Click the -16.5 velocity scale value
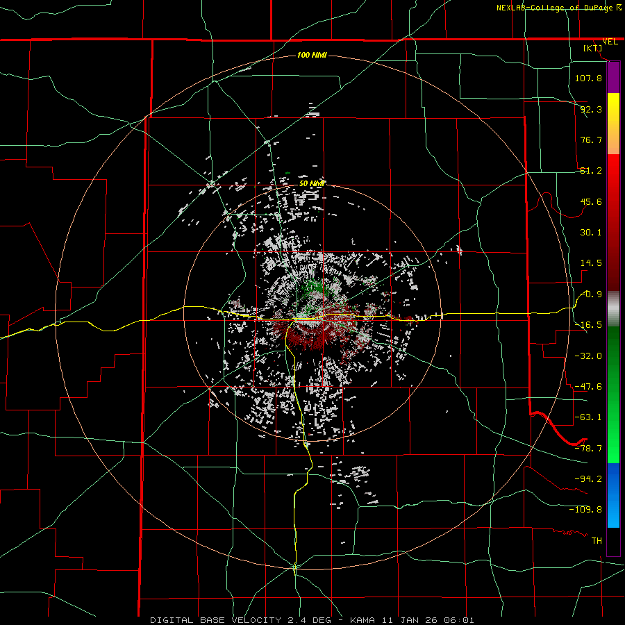The height and width of the screenshot is (625, 625). coord(588,325)
